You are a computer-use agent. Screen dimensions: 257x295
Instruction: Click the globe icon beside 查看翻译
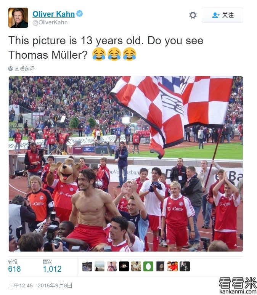click(11, 69)
